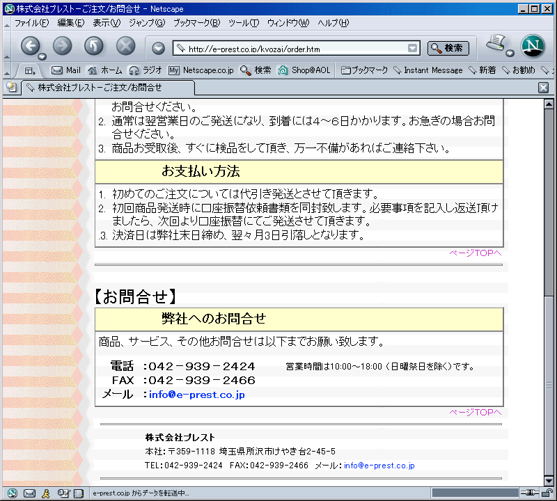Close the current tab with the X button
Image resolution: width=557 pixels, height=501 pixels.
pyautogui.click(x=543, y=88)
